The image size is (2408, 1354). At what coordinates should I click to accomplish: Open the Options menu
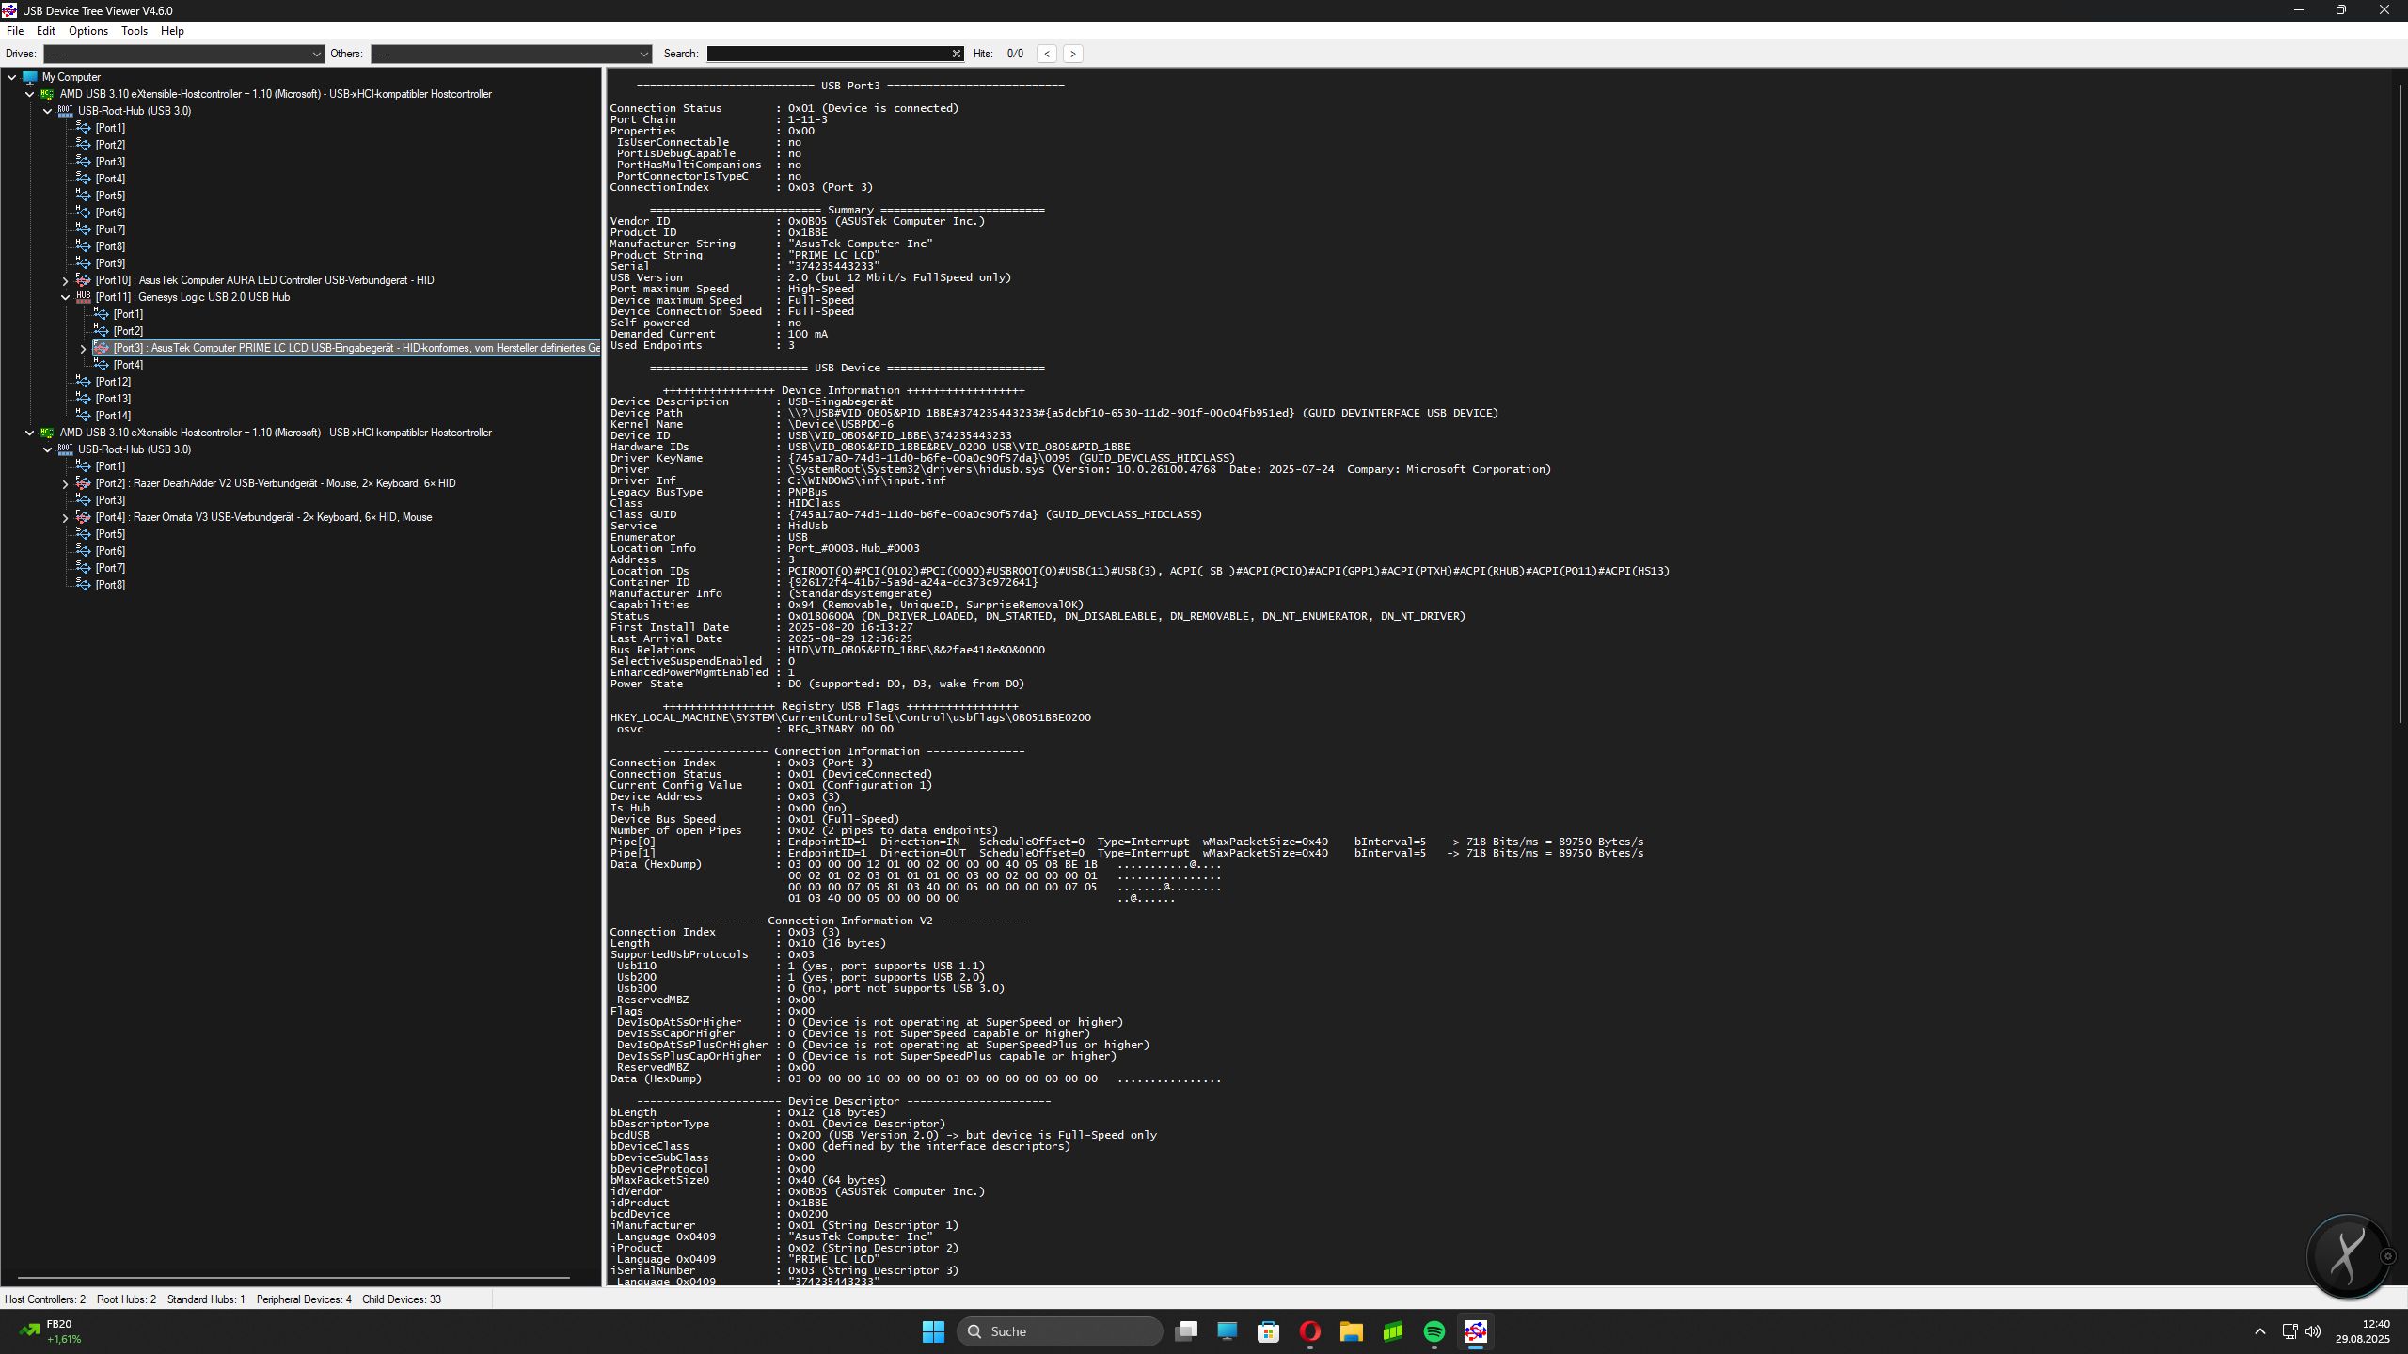click(x=87, y=31)
